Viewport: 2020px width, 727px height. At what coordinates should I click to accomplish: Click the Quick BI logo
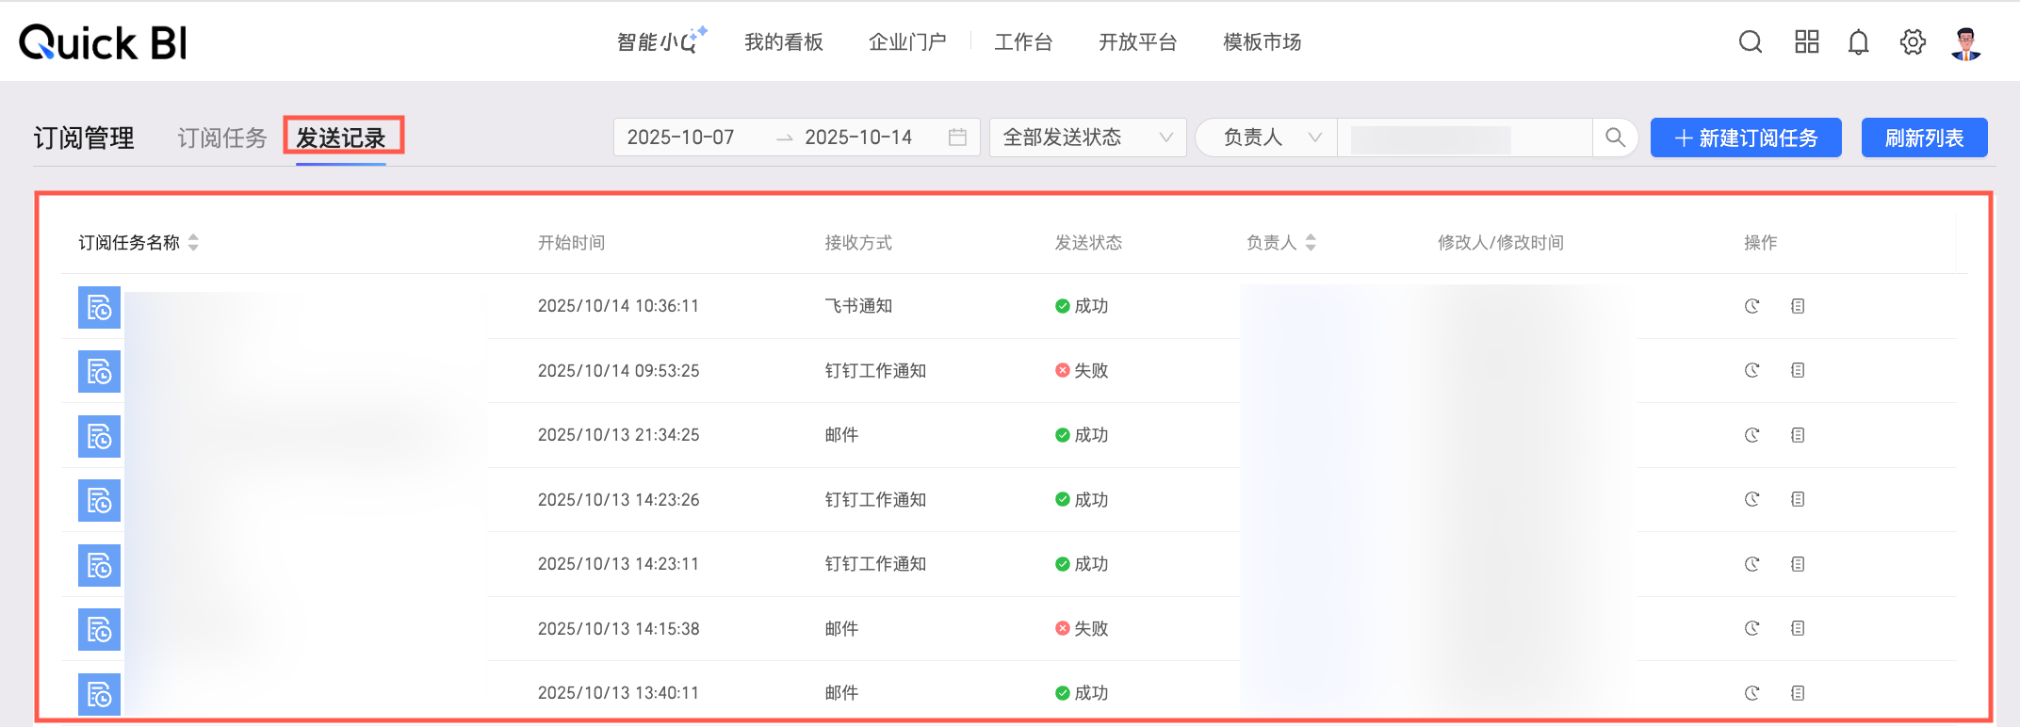[x=103, y=42]
